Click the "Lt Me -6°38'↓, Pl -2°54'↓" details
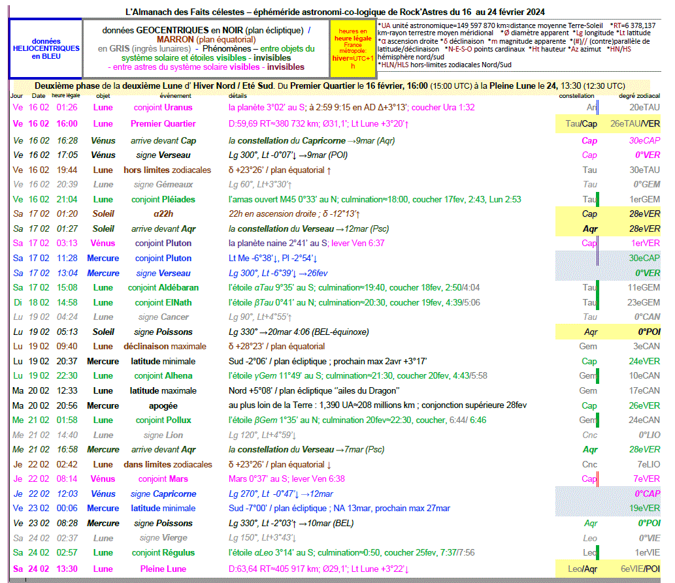675x583 pixels. pyautogui.click(x=273, y=258)
